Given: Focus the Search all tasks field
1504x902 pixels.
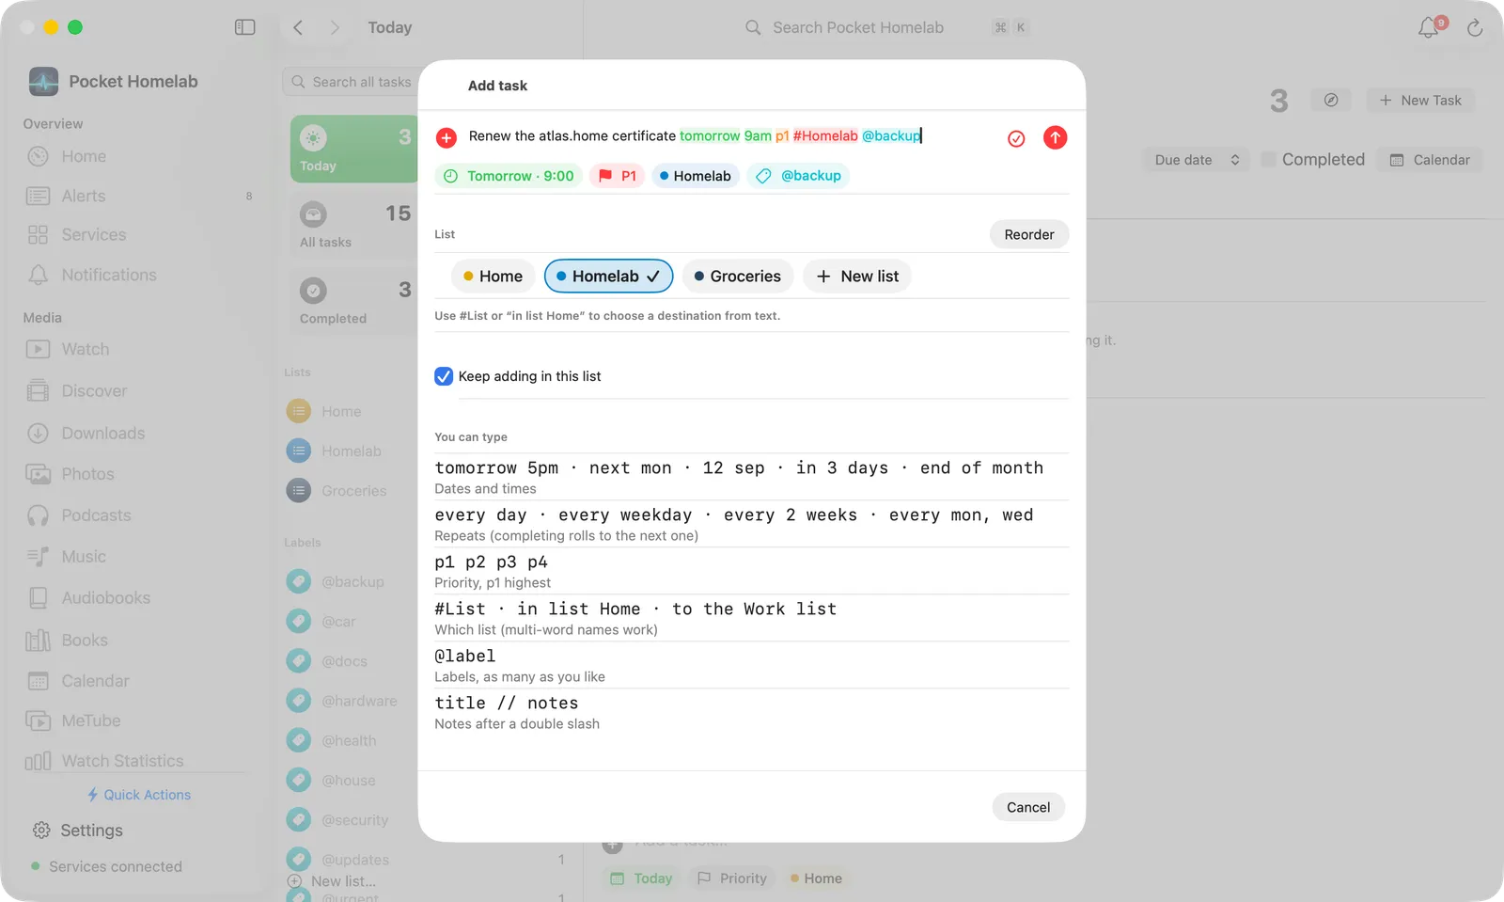Looking at the screenshot, I should point(350,82).
